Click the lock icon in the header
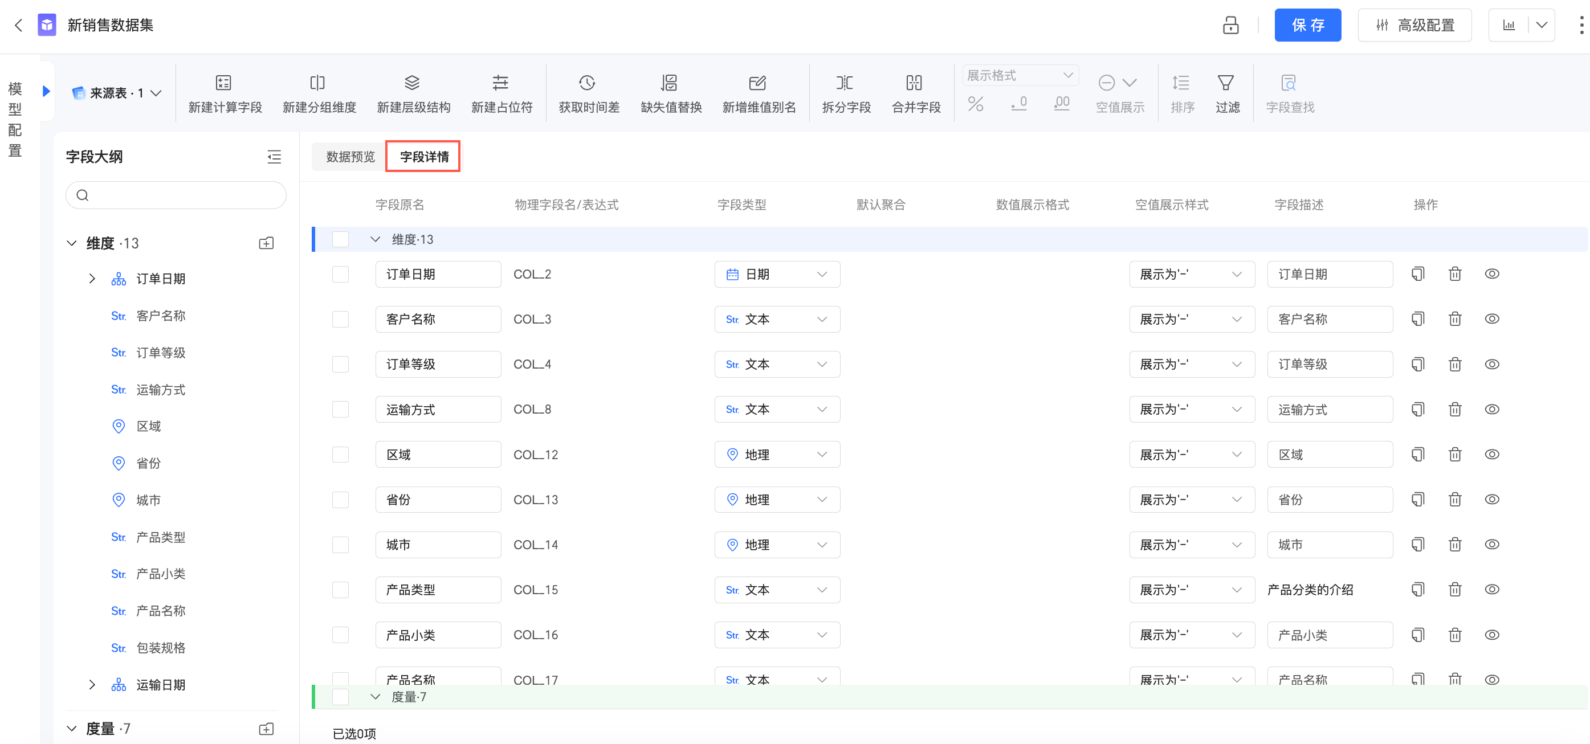 1230,25
